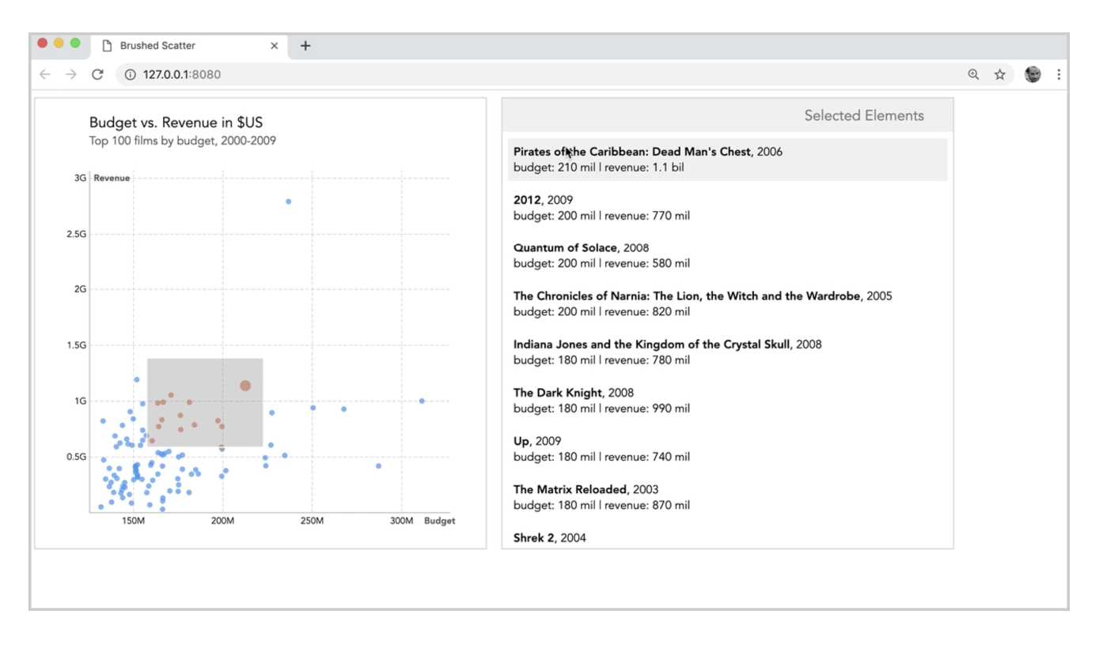
Task: Open the profile avatar menu
Action: click(1033, 74)
